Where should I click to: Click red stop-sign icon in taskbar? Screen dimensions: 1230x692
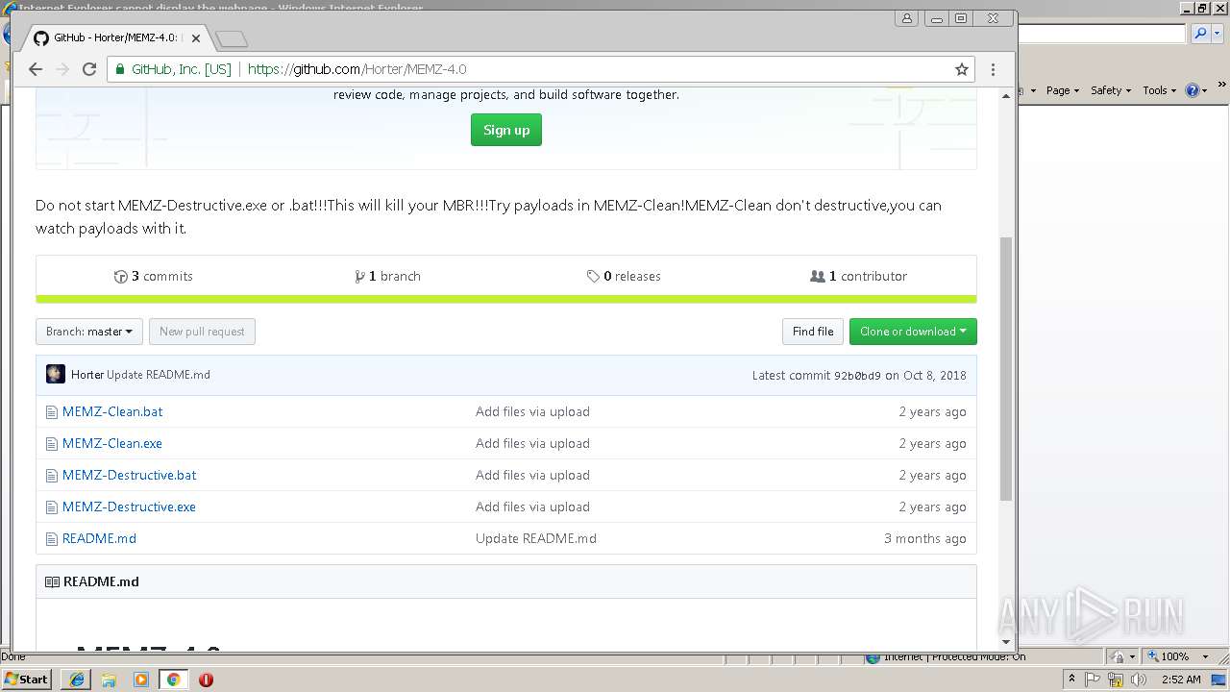coord(206,680)
